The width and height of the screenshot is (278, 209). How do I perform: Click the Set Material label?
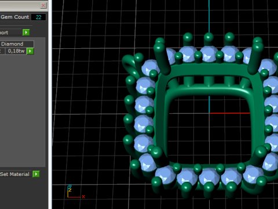pos(14,174)
